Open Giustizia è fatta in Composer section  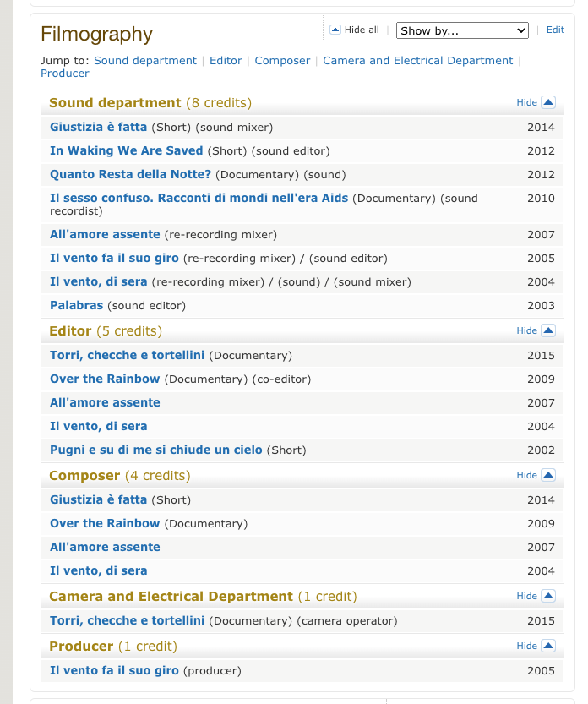pyautogui.click(x=98, y=499)
